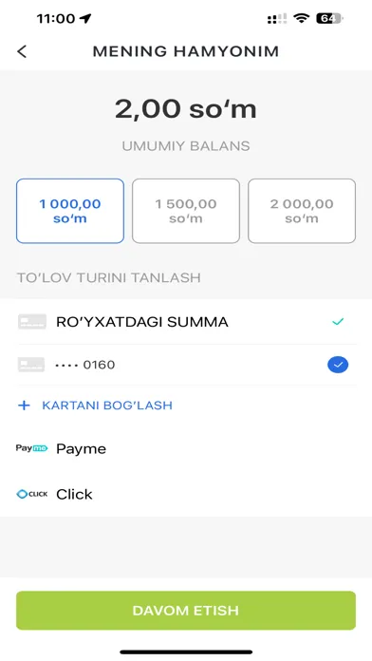Toggle blue checkmark for card 0160
The width and height of the screenshot is (372, 661).
tap(338, 365)
